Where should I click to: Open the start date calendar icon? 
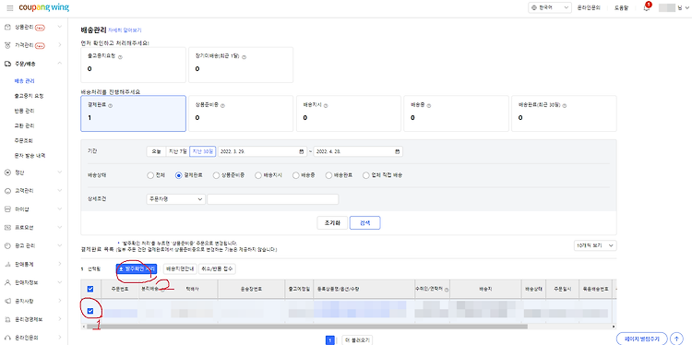coord(302,151)
